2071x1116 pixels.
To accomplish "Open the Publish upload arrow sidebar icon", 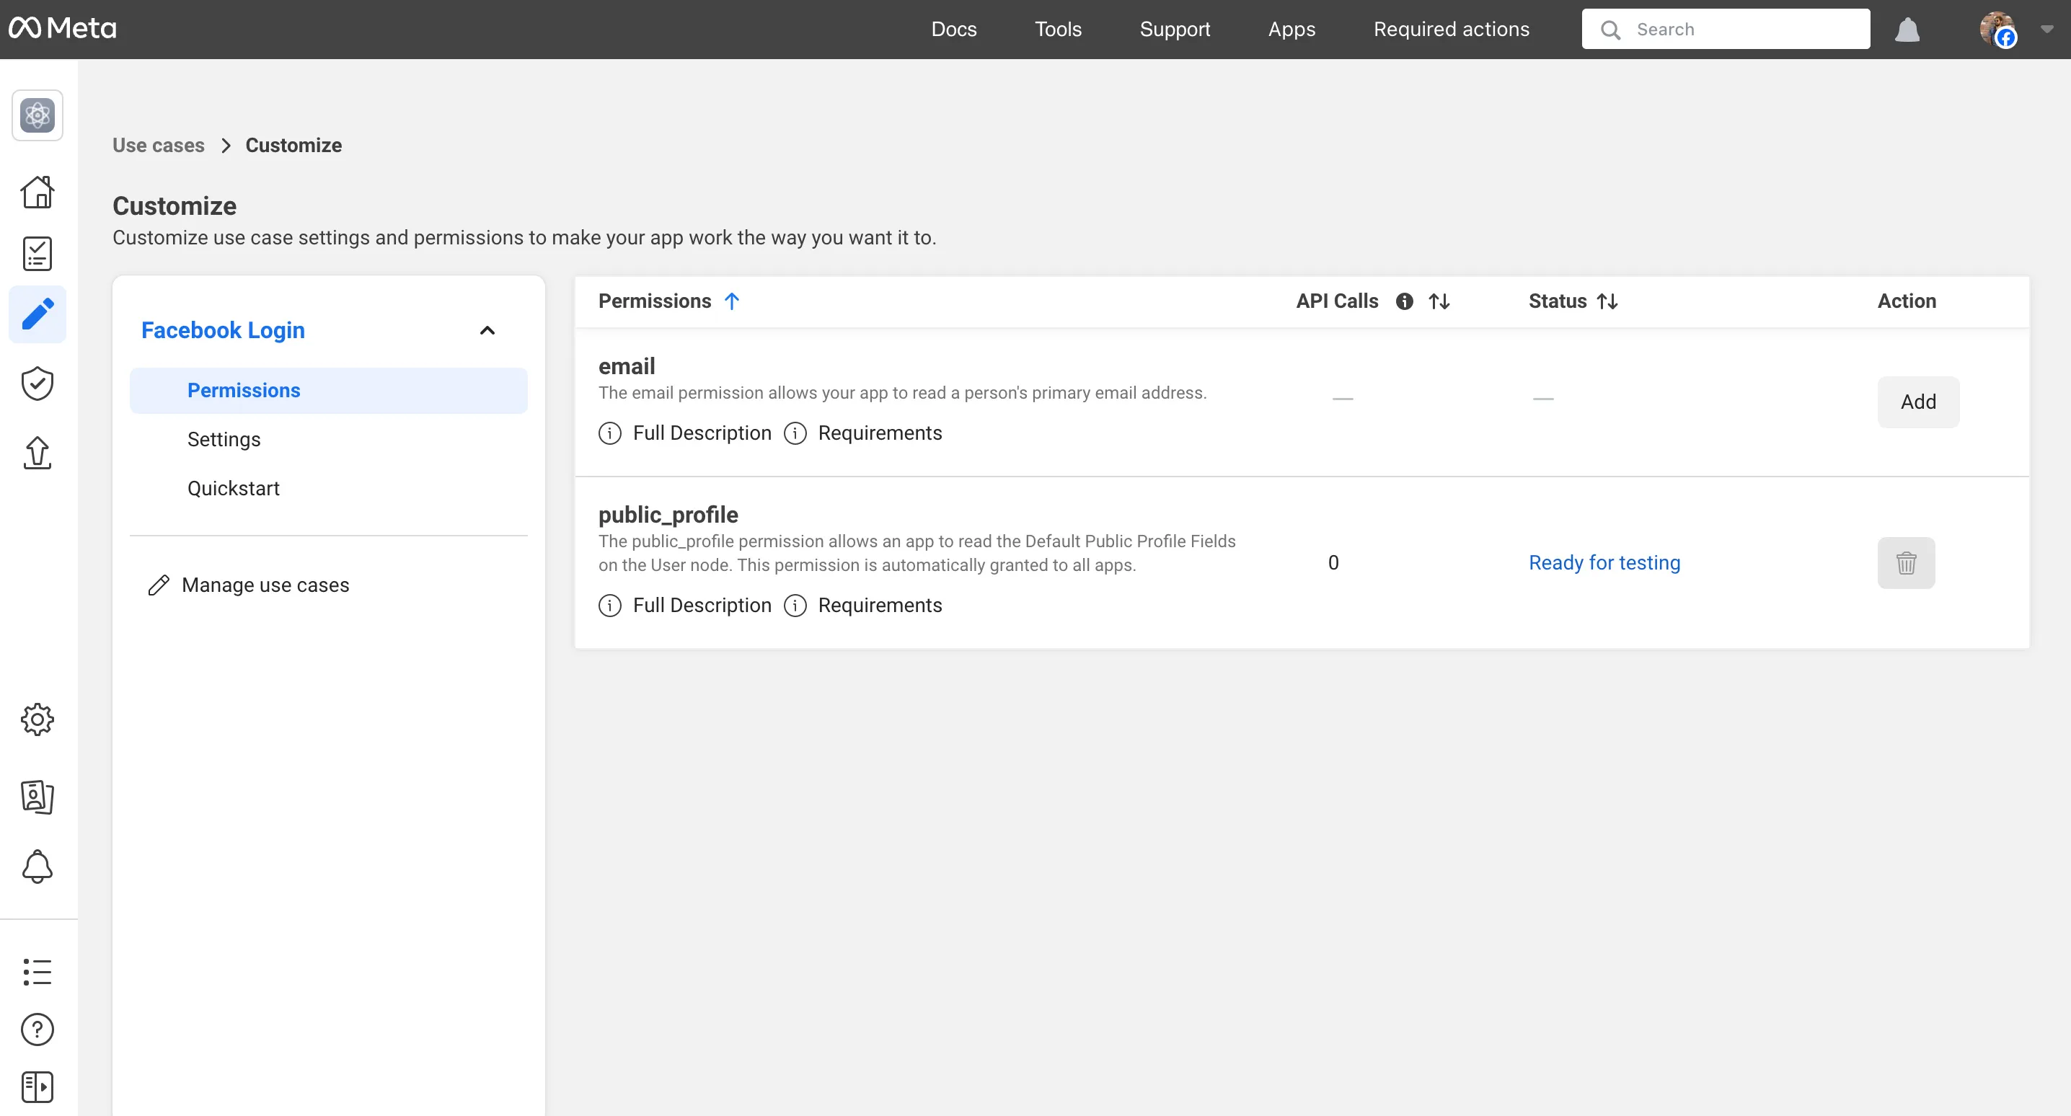I will pos(37,453).
